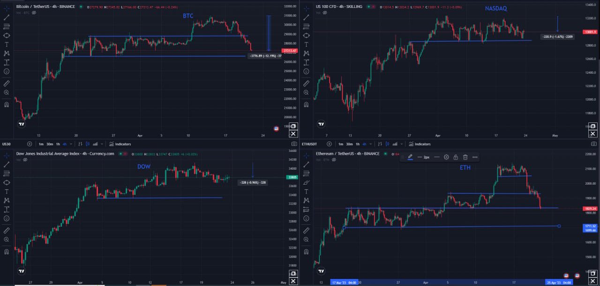Viewport: 600px width, 286px height.
Task: Click ruler measure tool in Dow Jones chart
Action: [7, 230]
